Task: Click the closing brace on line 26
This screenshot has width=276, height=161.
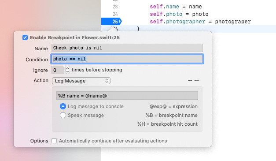Action: (138, 29)
